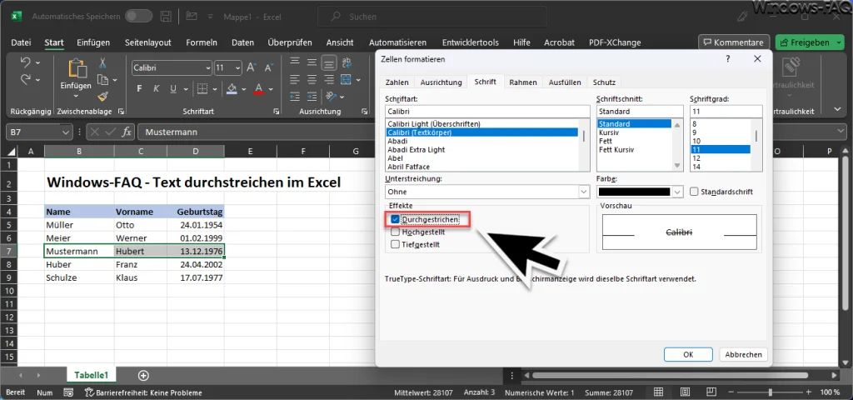Image resolution: width=853 pixels, height=400 pixels.
Task: Click the zoom slider handle in status bar
Action: [771, 392]
